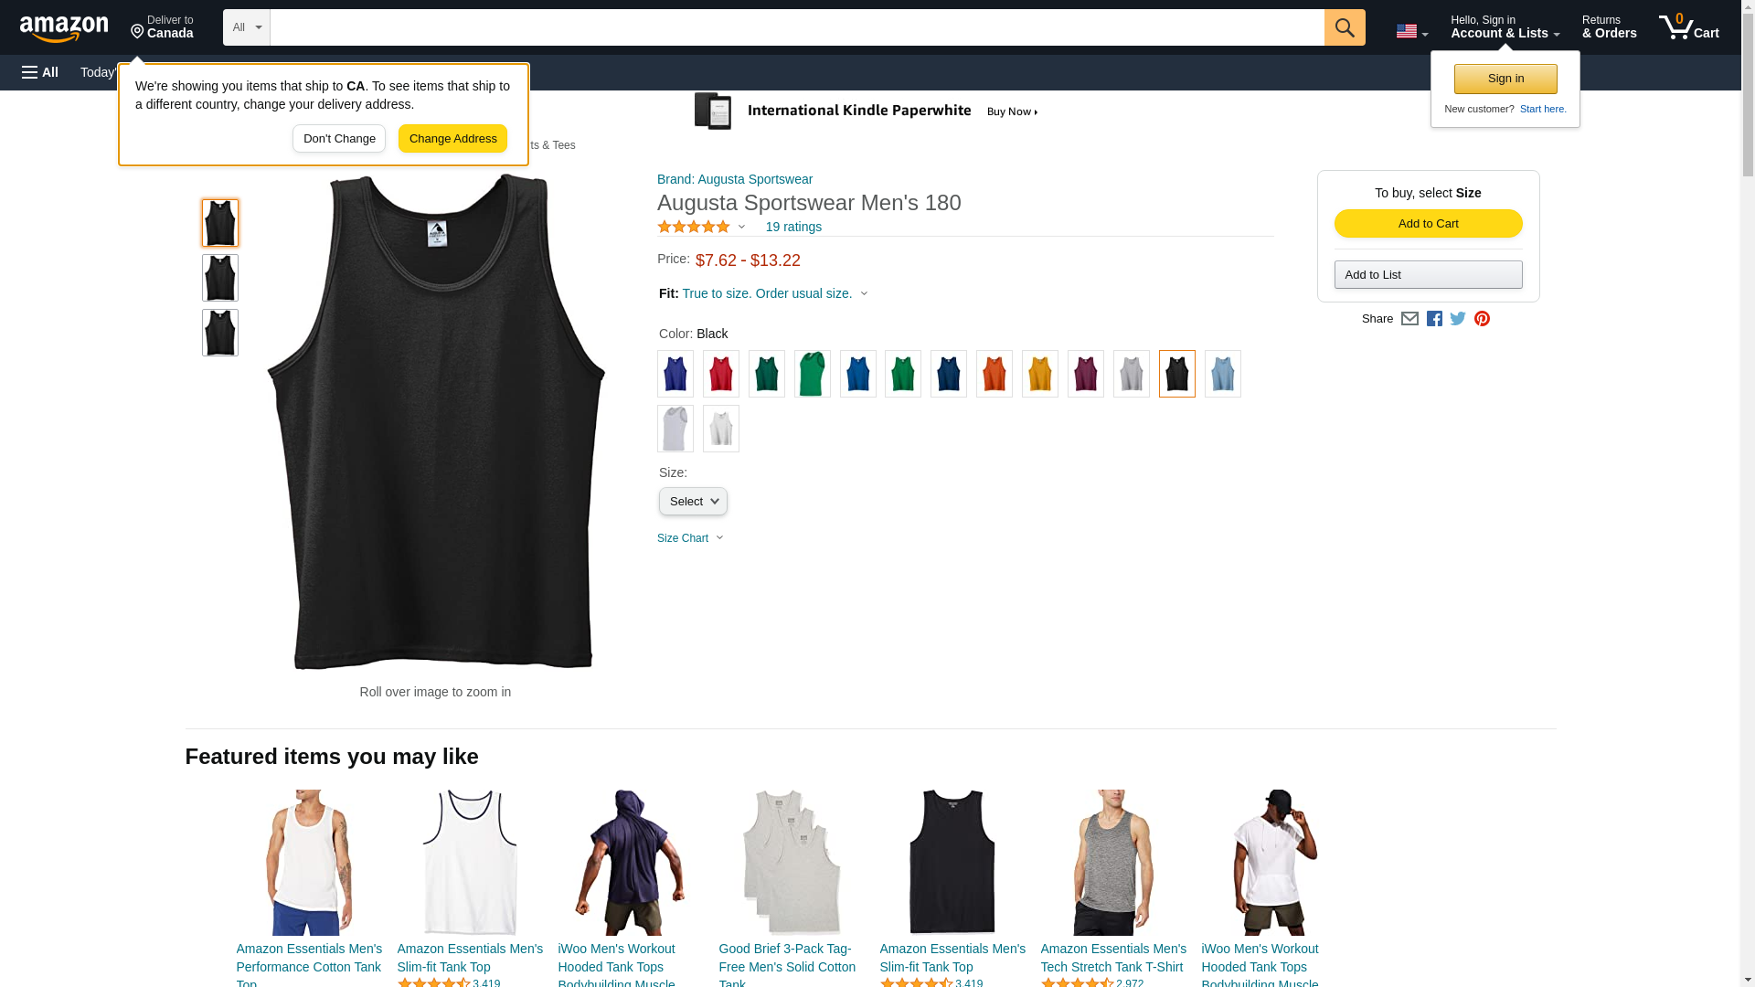
Task: Open the language flag dropdown
Action: [x=1411, y=31]
